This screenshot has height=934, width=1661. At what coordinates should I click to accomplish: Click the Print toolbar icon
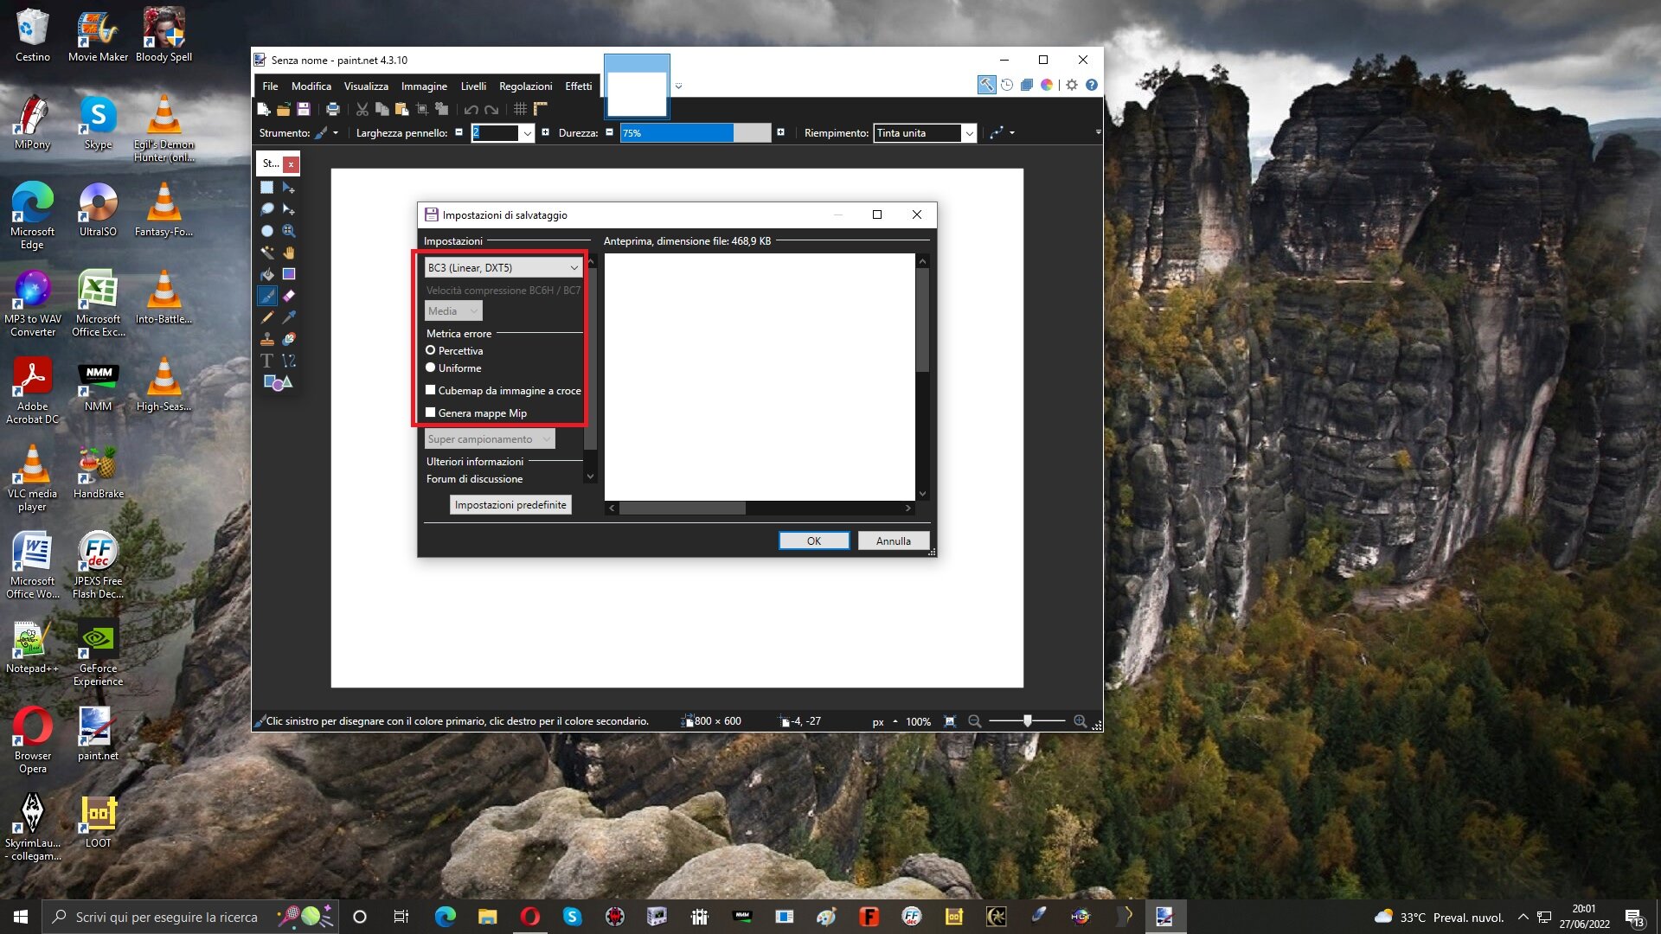tap(333, 109)
